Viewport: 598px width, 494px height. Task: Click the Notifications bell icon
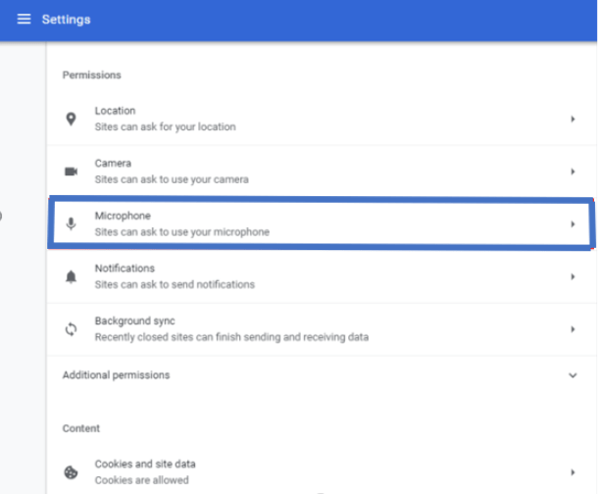pos(71,276)
